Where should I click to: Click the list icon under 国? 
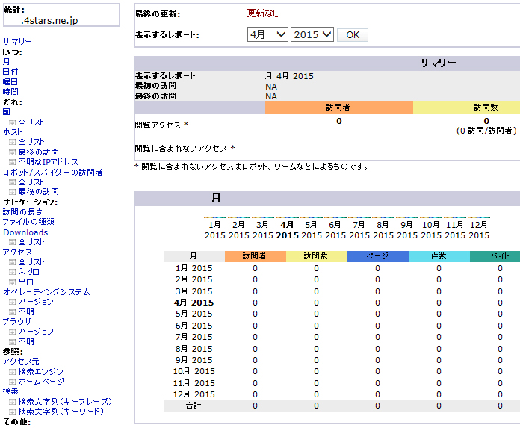[12, 122]
